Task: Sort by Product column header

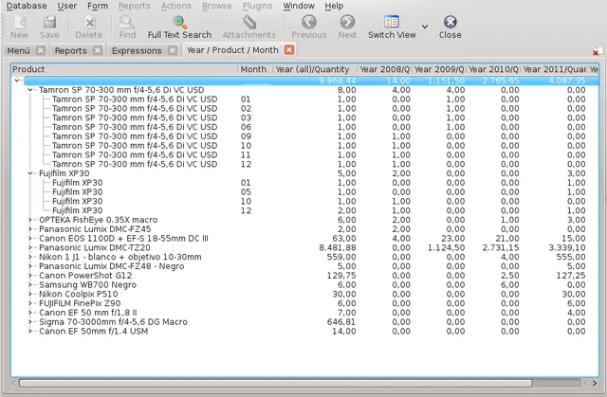Action: [x=124, y=69]
